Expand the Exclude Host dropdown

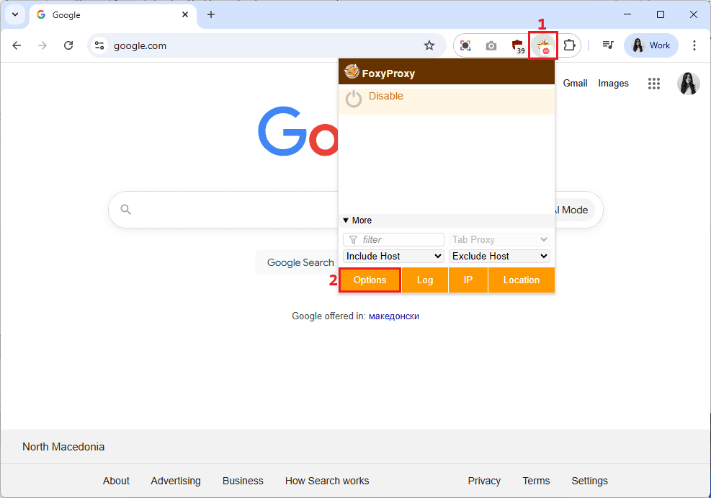pyautogui.click(x=499, y=256)
